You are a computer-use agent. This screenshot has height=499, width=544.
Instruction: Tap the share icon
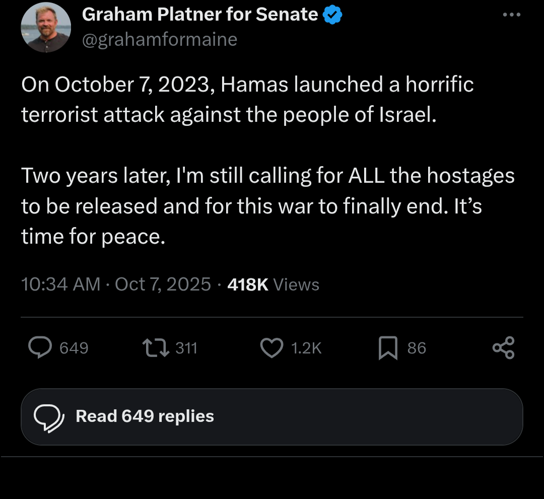(504, 348)
